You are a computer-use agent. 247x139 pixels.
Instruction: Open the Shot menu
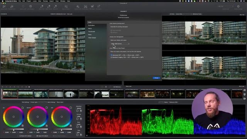(40, 1)
